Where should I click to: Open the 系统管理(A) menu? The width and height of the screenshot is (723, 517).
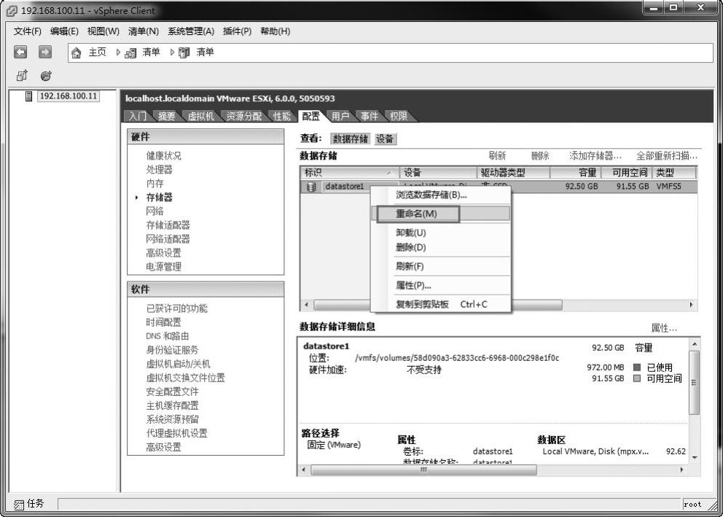point(191,31)
